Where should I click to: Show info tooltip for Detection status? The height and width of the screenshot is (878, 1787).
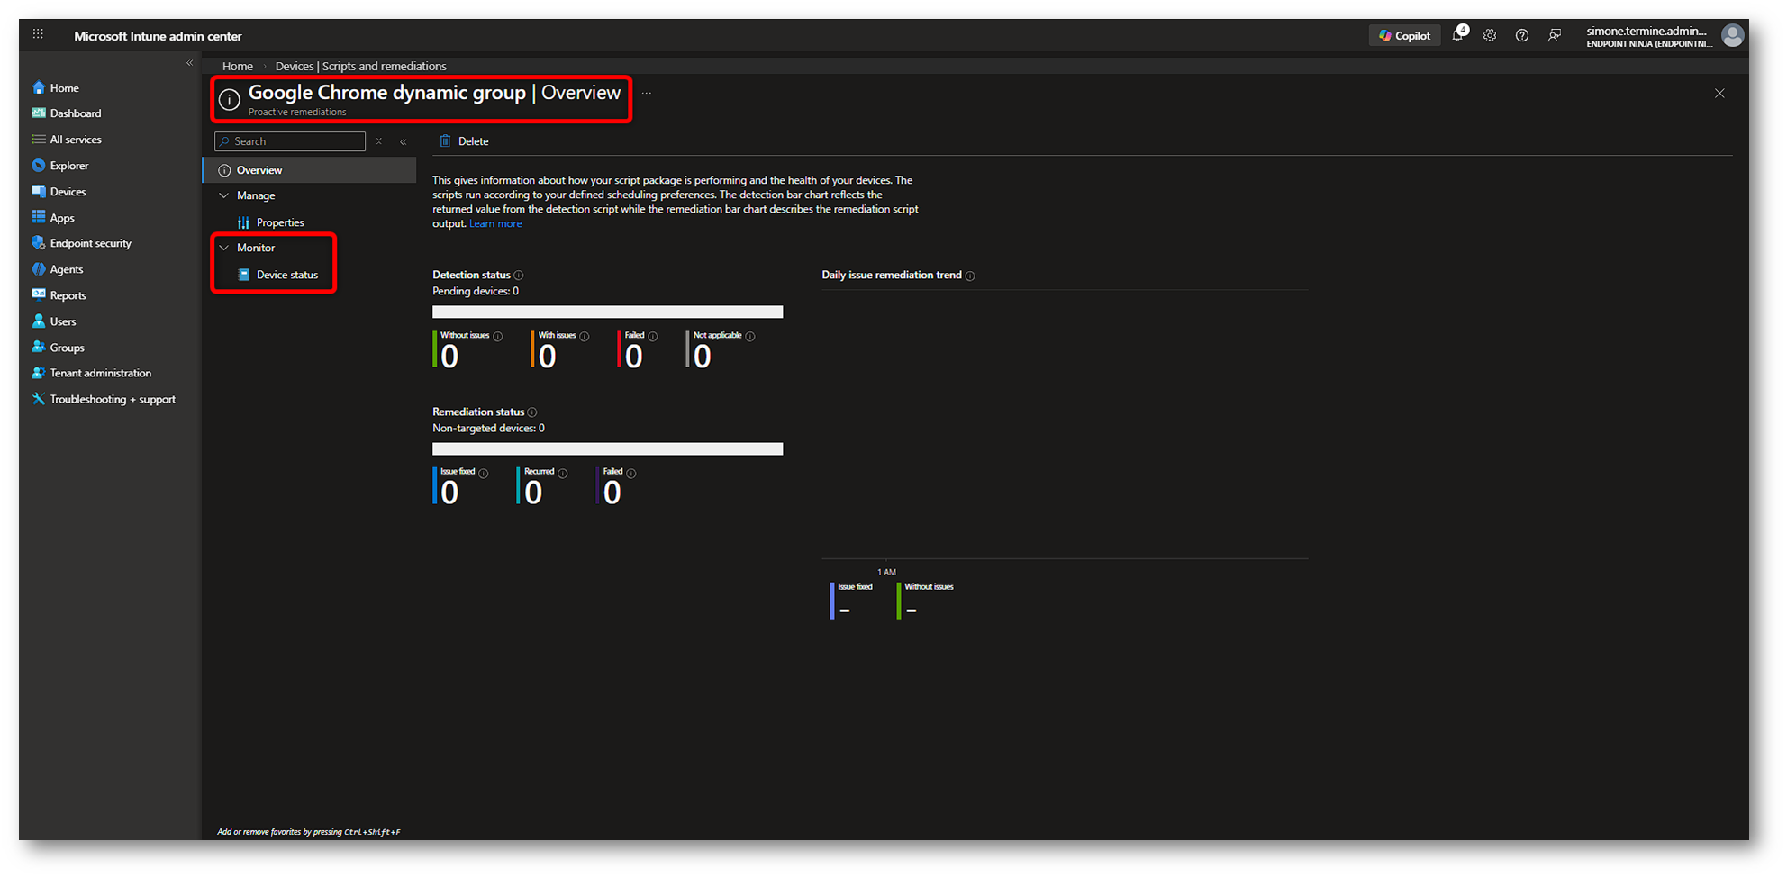(519, 276)
